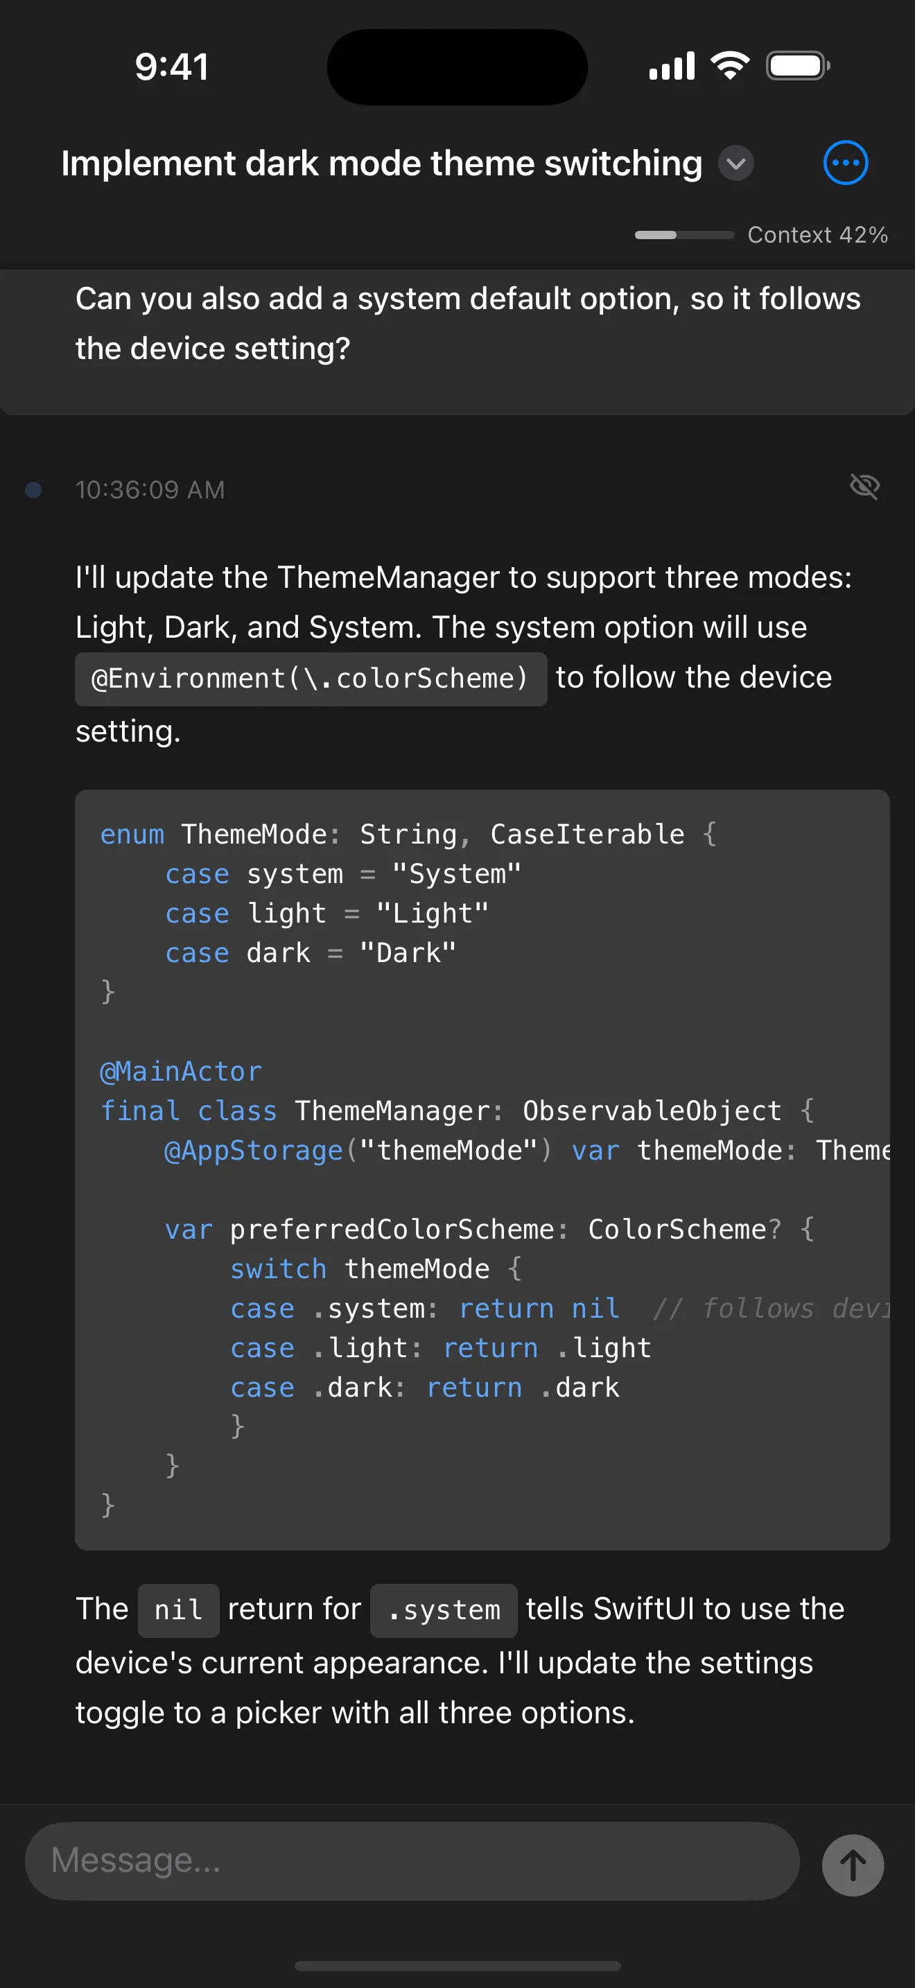Image resolution: width=915 pixels, height=1988 pixels.
Task: Tap the battery icon in the status bar
Action: click(798, 66)
